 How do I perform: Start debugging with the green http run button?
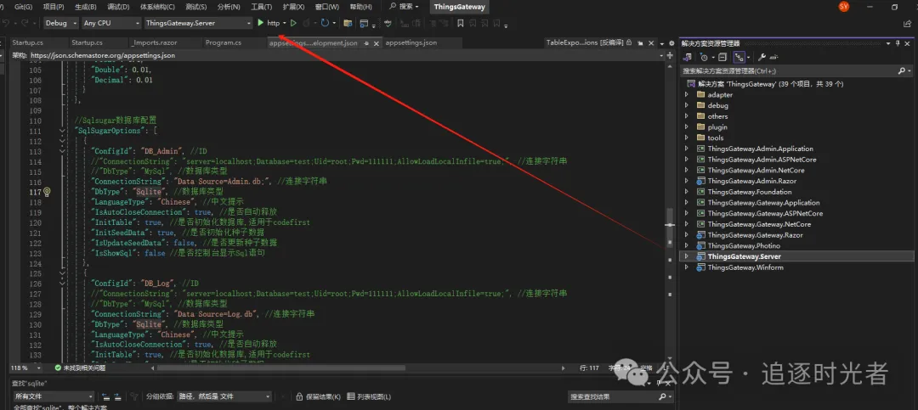click(x=269, y=23)
